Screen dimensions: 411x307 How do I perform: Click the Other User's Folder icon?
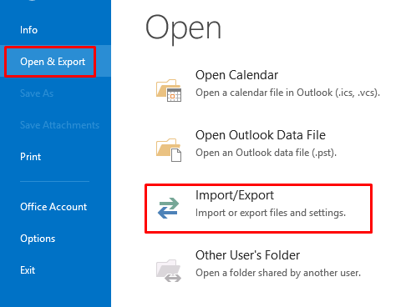click(x=169, y=270)
